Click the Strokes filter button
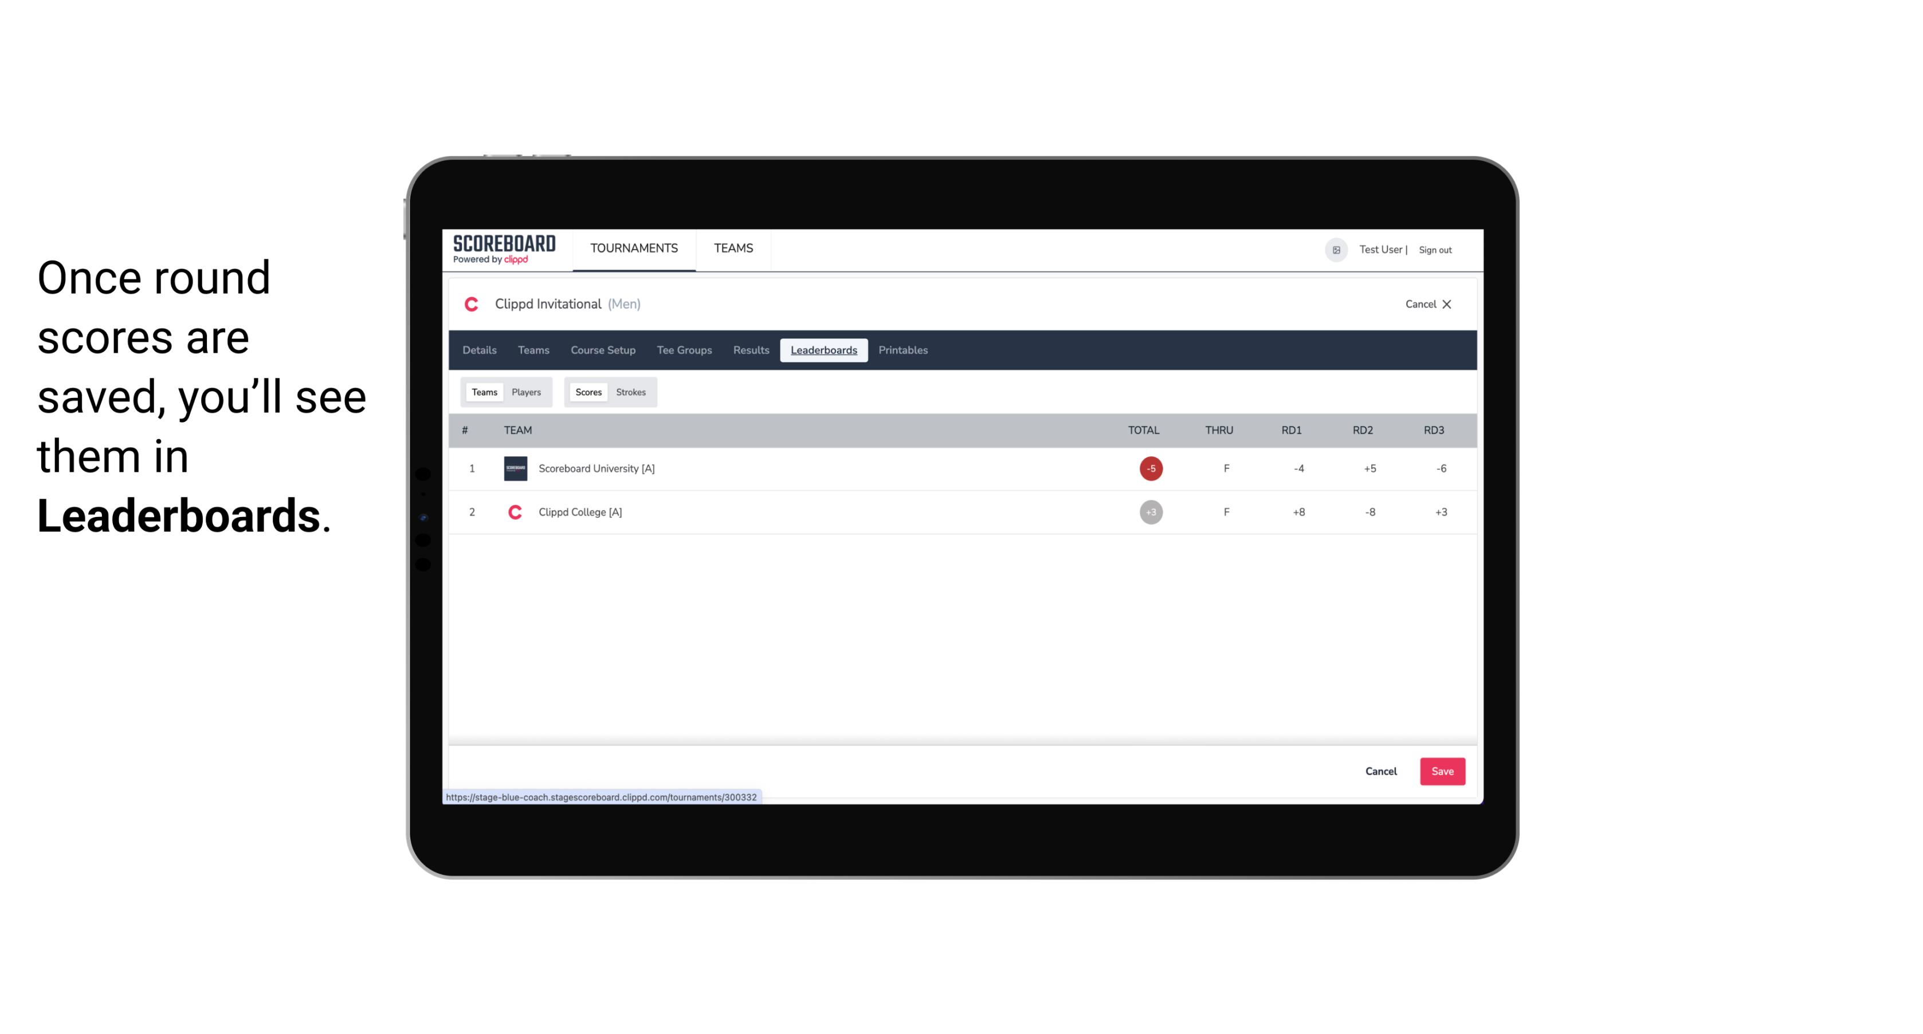The width and height of the screenshot is (1923, 1034). 631,391
